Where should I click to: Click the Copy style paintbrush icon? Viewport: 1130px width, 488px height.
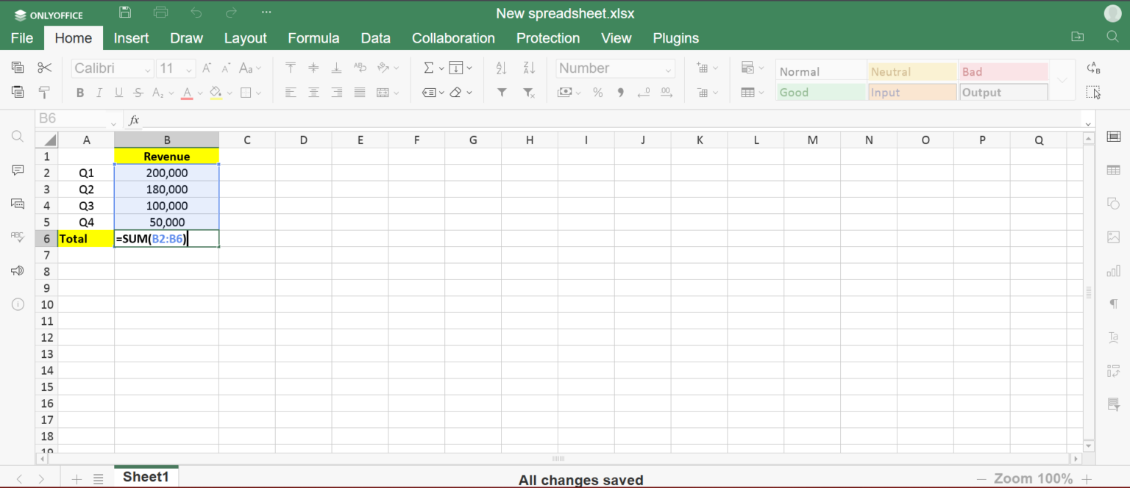tap(45, 93)
